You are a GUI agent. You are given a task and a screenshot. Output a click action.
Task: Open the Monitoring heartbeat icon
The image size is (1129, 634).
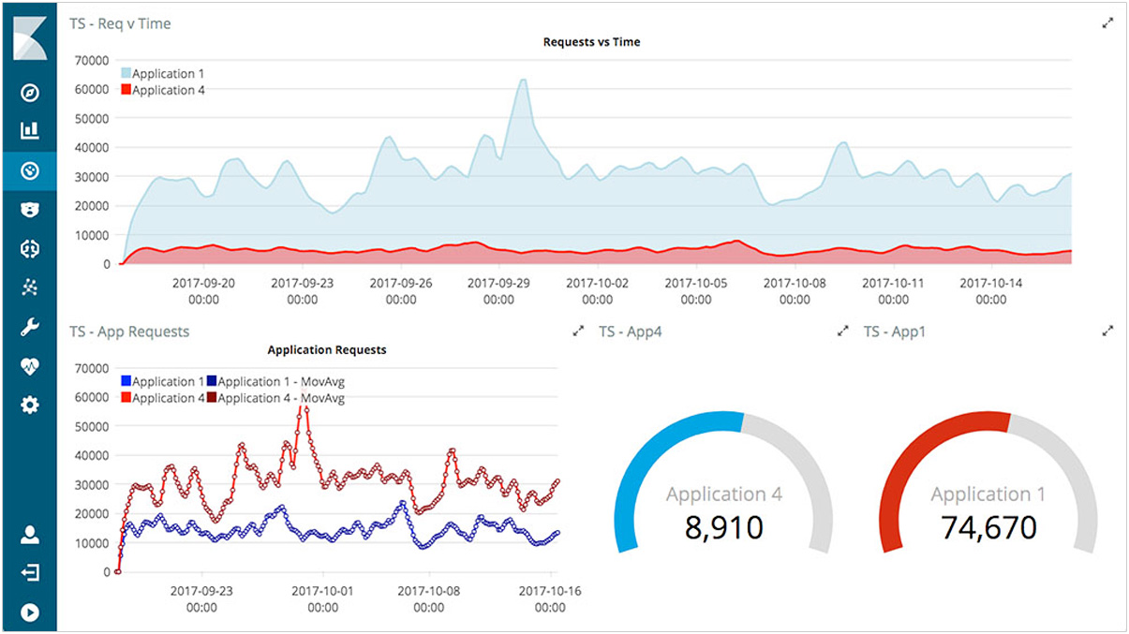(29, 366)
